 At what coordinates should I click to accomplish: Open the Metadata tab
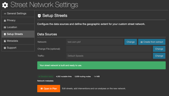pyautogui.click(x=18, y=41)
